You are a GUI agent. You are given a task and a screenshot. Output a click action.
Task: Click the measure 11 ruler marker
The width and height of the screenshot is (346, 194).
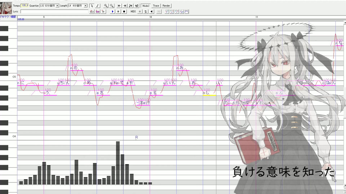257,17
